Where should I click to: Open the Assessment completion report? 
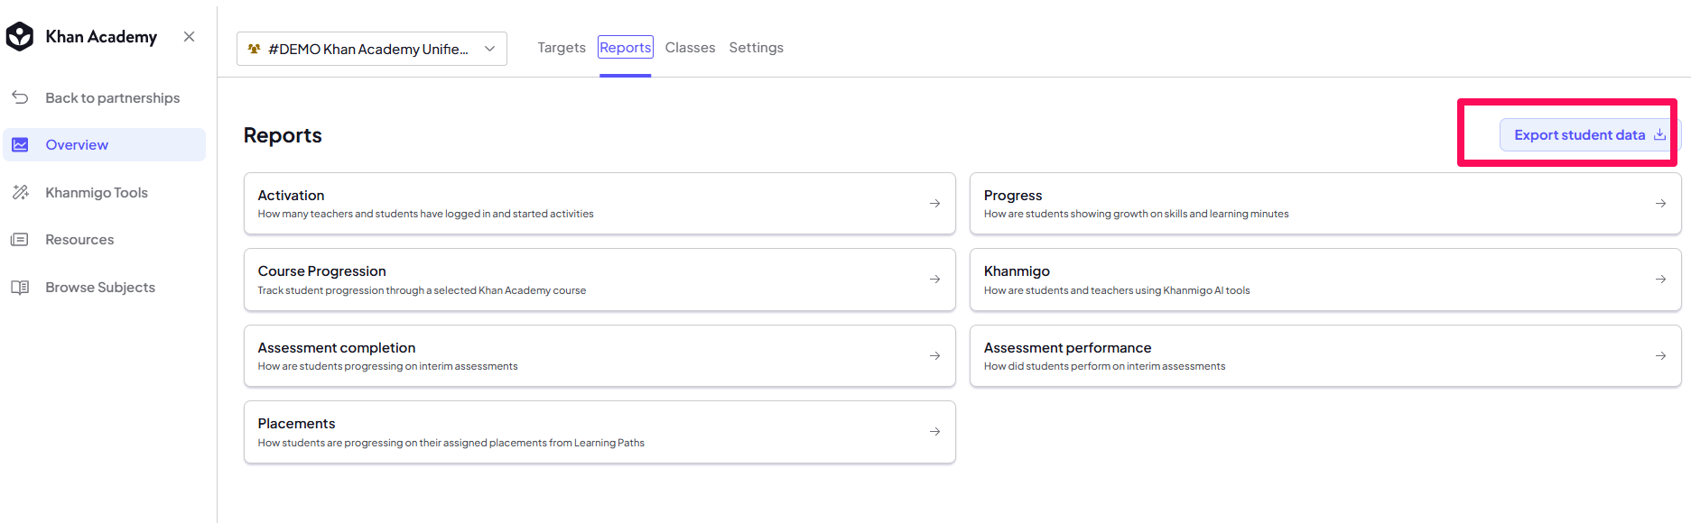[599, 356]
